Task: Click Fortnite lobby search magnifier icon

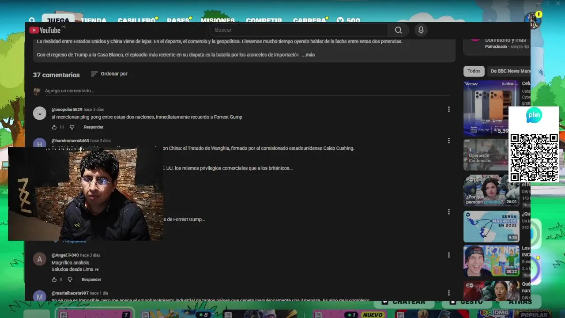Action: [x=32, y=20]
